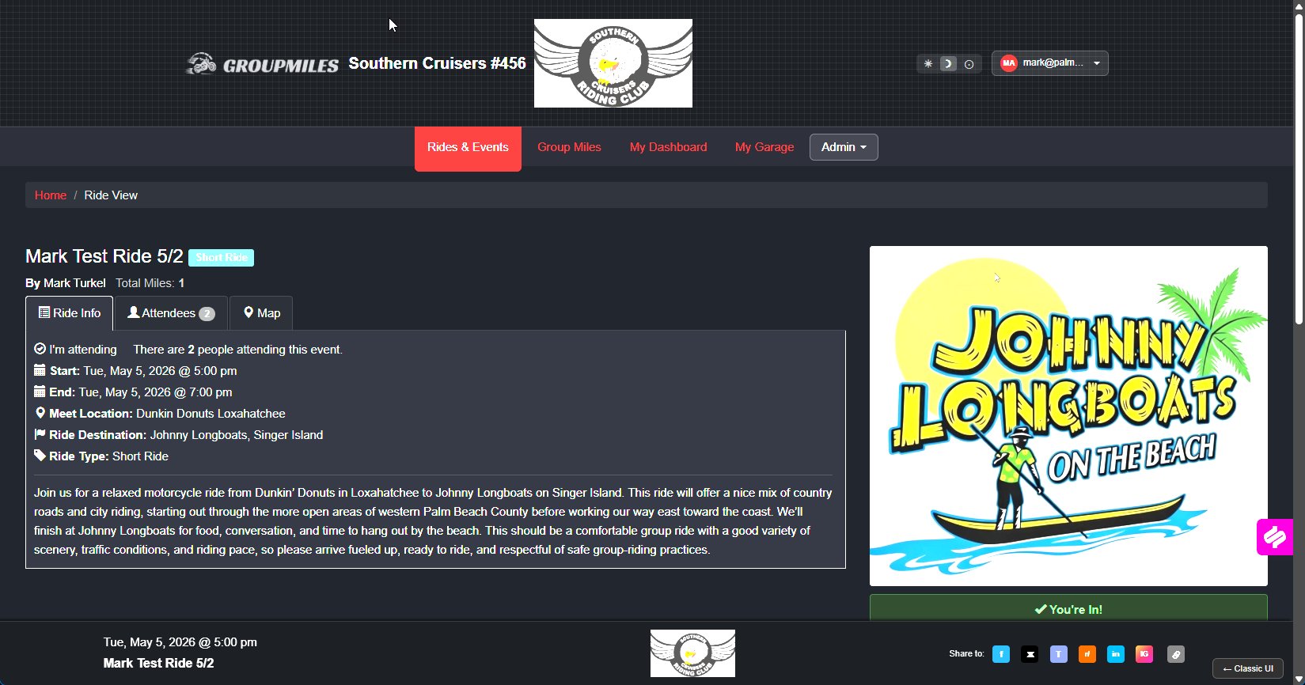Select the dark theme moon icon
Viewport: 1305px width, 685px height.
click(948, 64)
